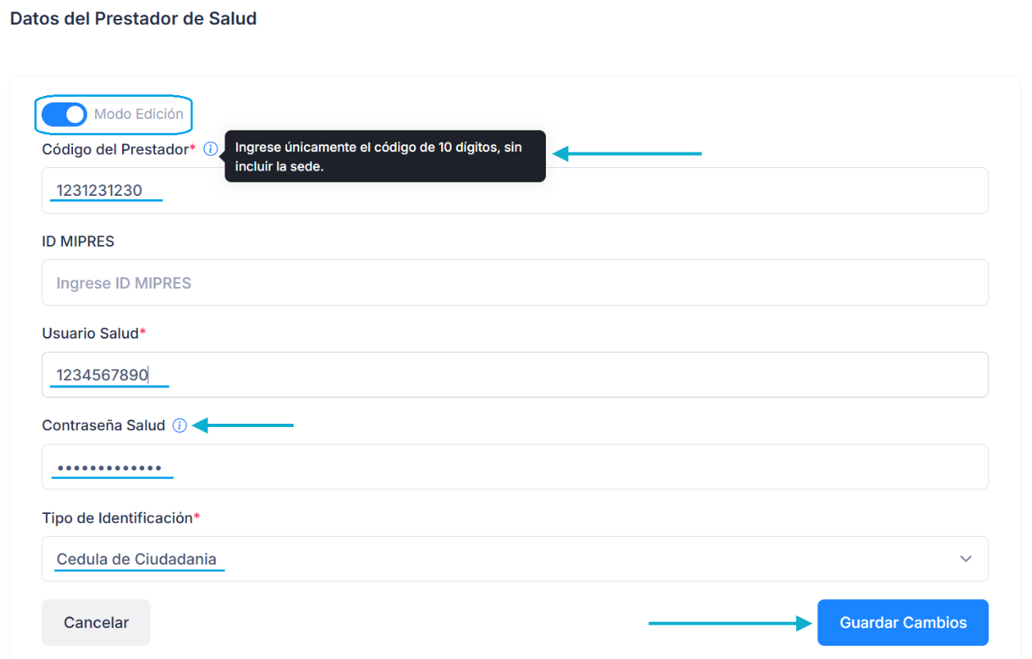The width and height of the screenshot is (1032, 659).
Task: Click the tooltip about the 10-digit code
Action: pyautogui.click(x=384, y=157)
